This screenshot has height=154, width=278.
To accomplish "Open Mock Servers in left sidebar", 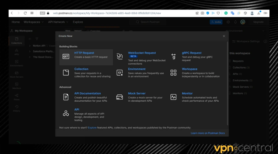I will 16,75.
